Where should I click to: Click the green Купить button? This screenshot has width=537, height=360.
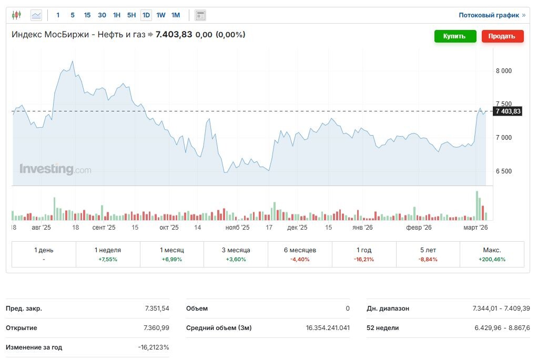pos(455,36)
